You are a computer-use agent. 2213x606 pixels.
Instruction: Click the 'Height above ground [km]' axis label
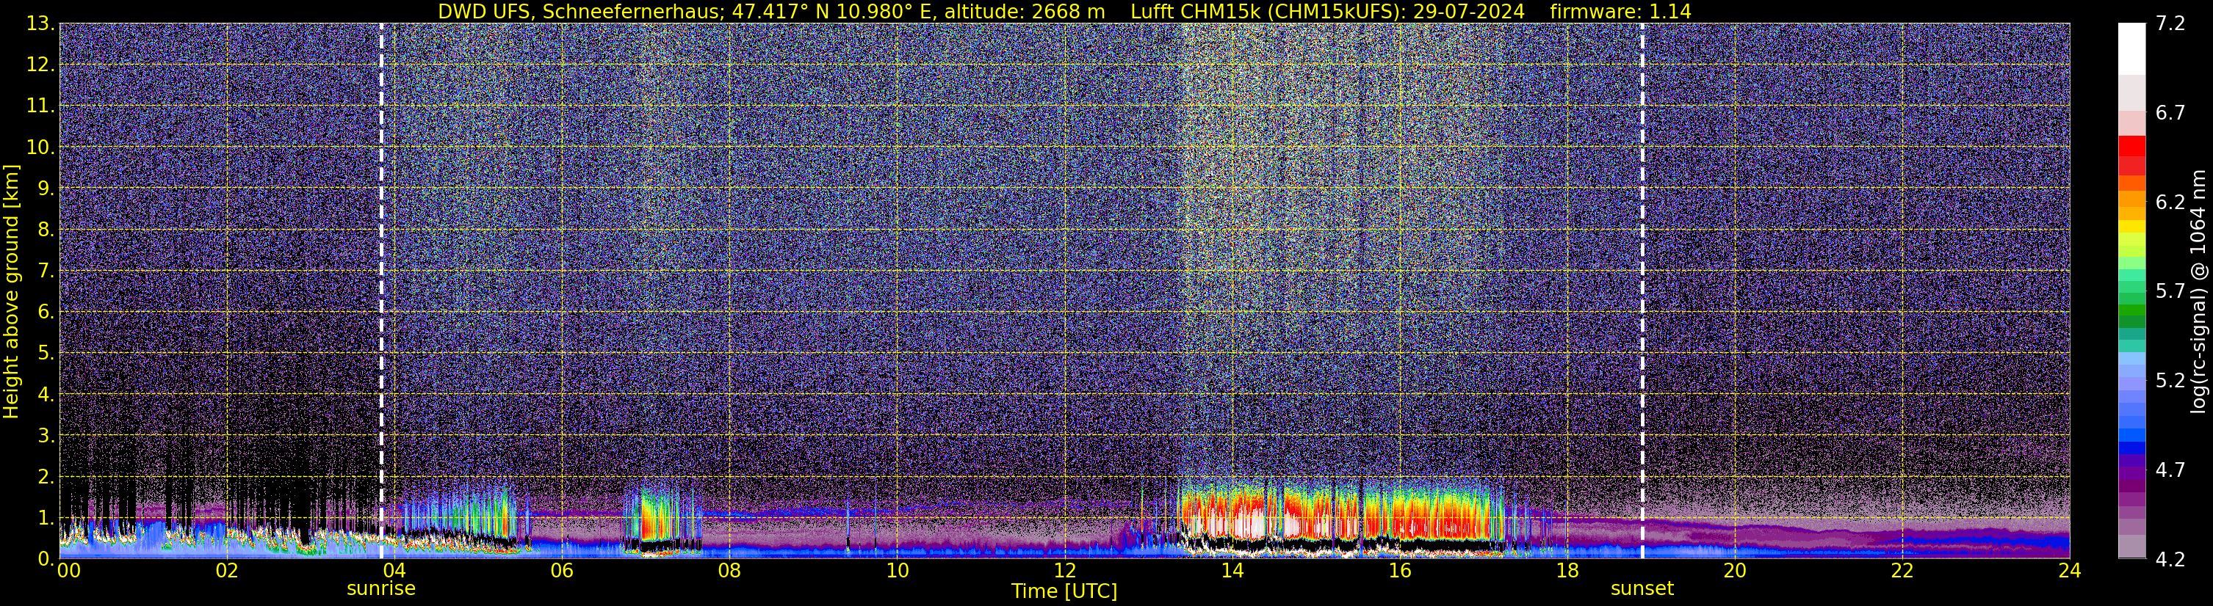[11, 291]
